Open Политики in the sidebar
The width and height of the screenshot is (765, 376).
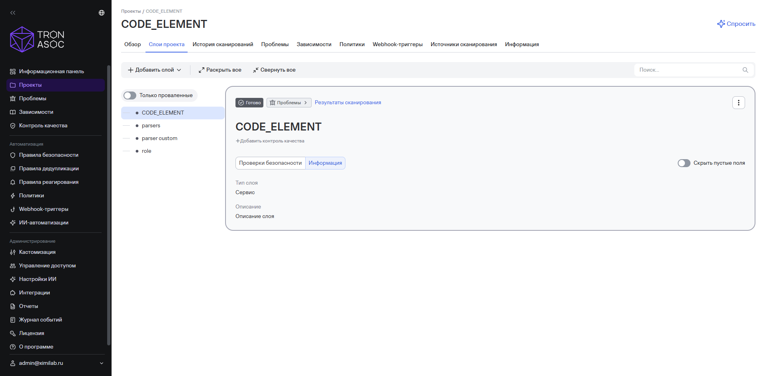click(x=55, y=196)
